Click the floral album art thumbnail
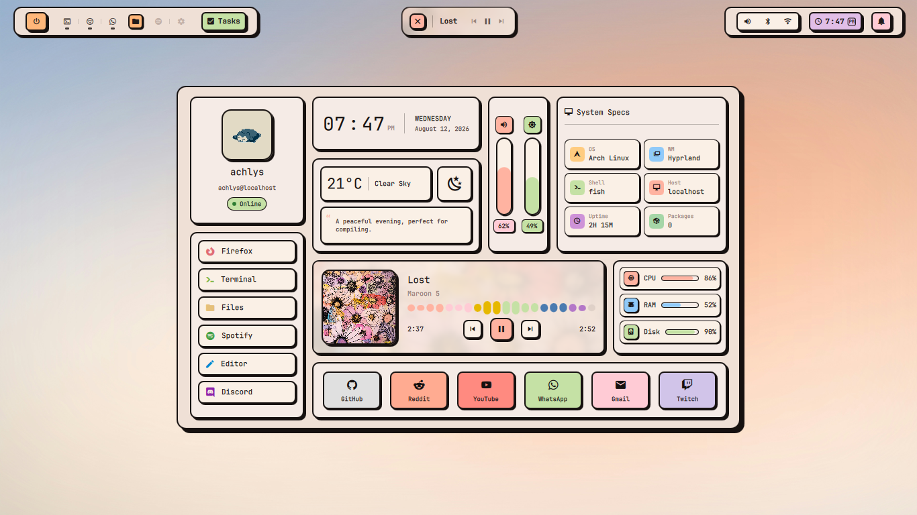Image resolution: width=917 pixels, height=515 pixels. [x=360, y=308]
